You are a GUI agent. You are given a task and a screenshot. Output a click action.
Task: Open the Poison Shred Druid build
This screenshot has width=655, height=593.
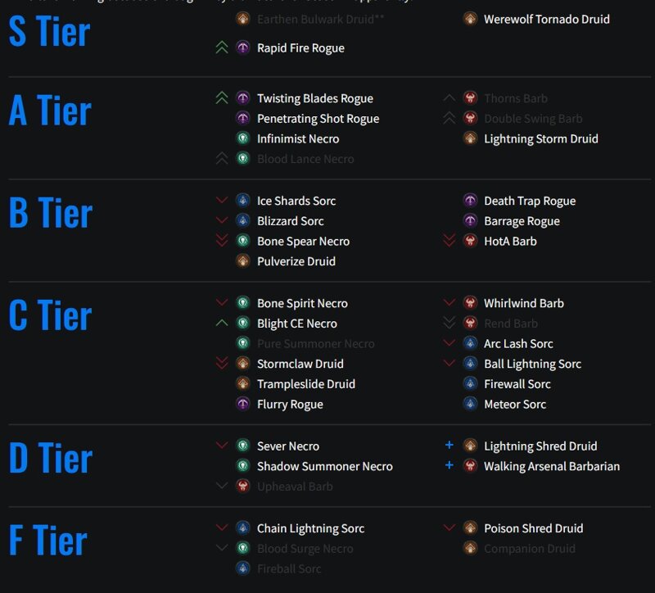pos(534,528)
